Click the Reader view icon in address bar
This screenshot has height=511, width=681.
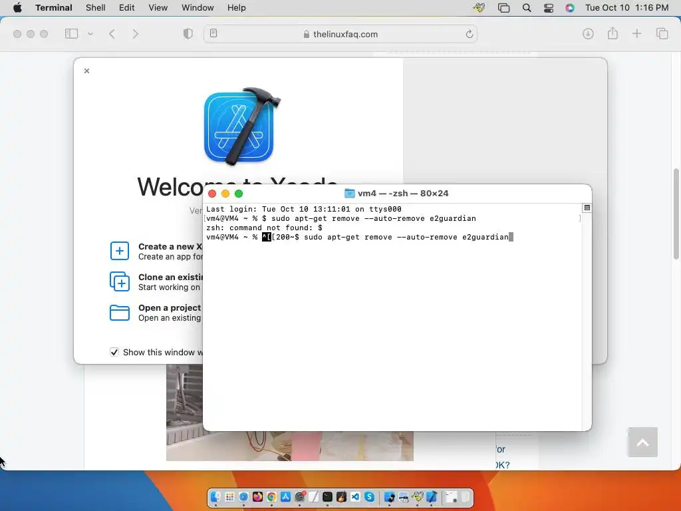[x=213, y=33]
